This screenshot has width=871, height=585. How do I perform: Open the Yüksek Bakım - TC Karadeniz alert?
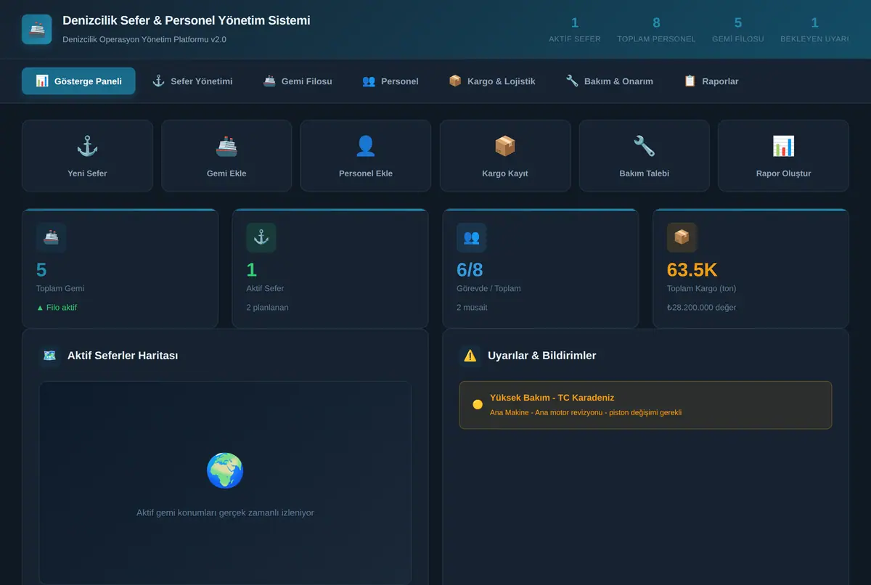pyautogui.click(x=645, y=405)
